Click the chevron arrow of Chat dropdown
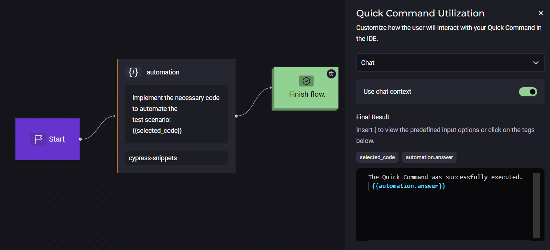 [x=535, y=63]
